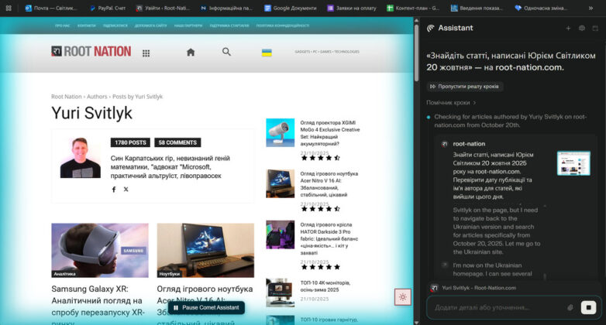
Task: Open the XGIMI projector sidebar thumbnail
Action: click(281, 133)
